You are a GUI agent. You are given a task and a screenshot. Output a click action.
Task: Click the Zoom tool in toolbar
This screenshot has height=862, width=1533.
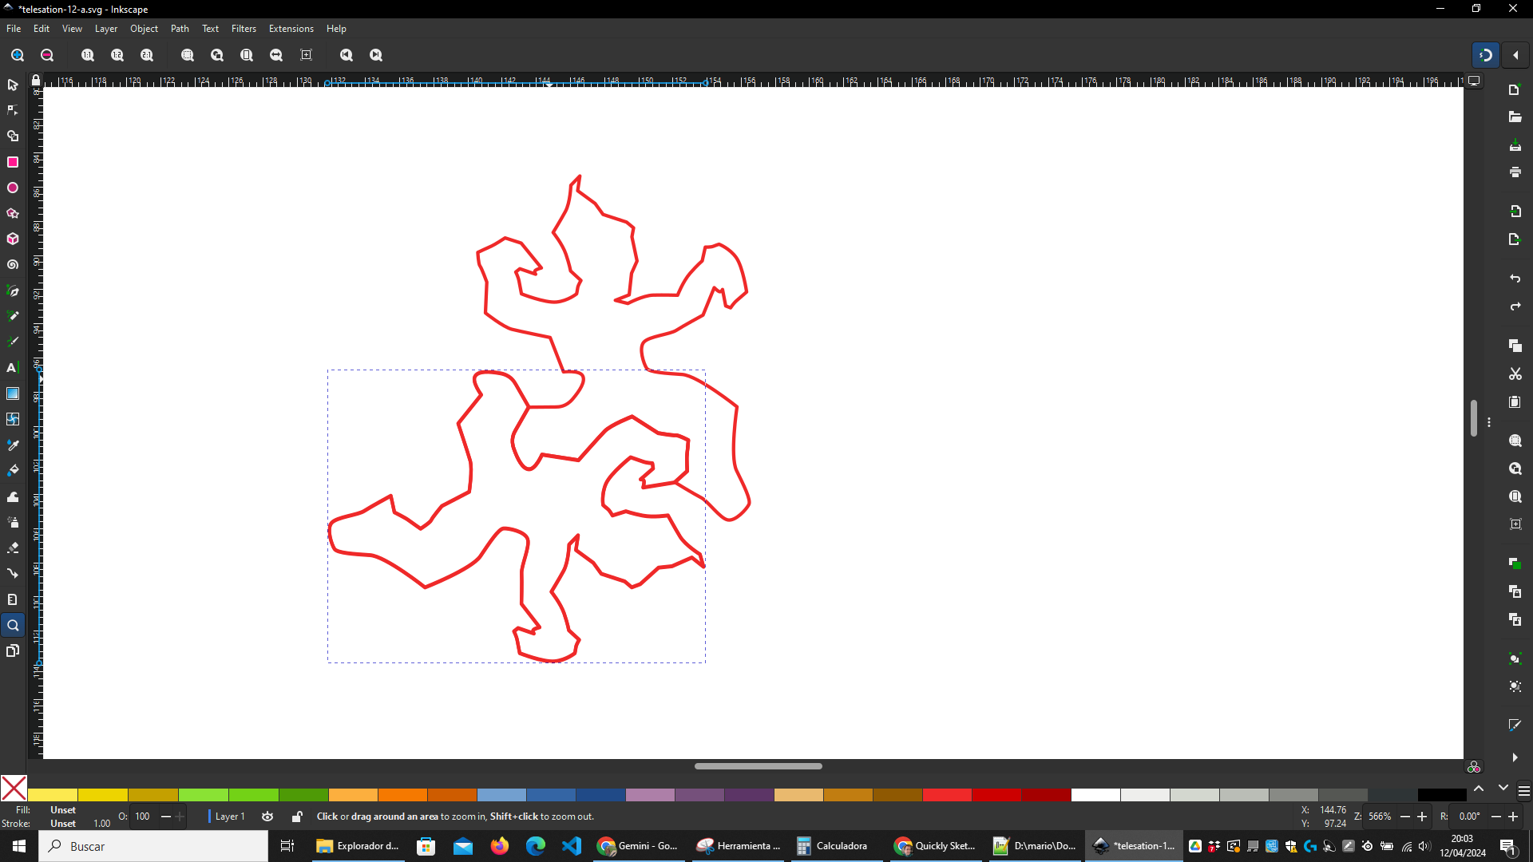pos(13,625)
